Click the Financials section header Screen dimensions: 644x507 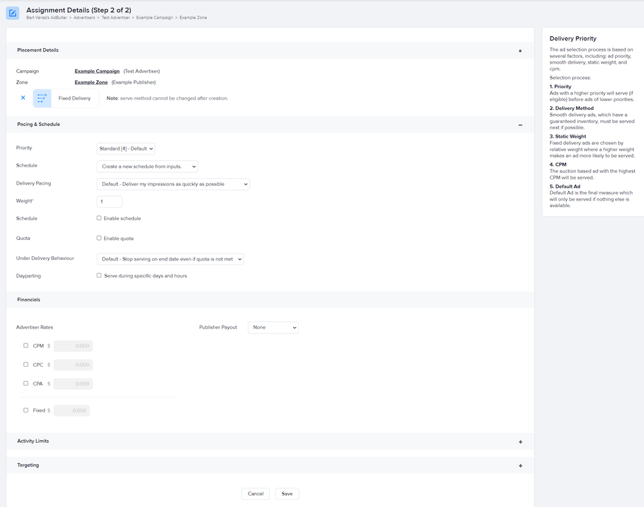click(x=270, y=300)
